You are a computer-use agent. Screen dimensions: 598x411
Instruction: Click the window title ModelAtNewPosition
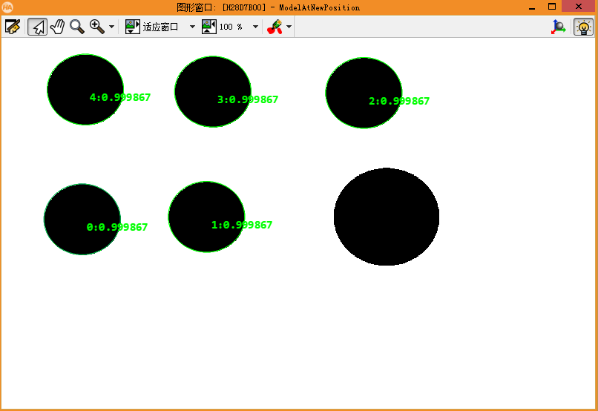click(x=319, y=7)
